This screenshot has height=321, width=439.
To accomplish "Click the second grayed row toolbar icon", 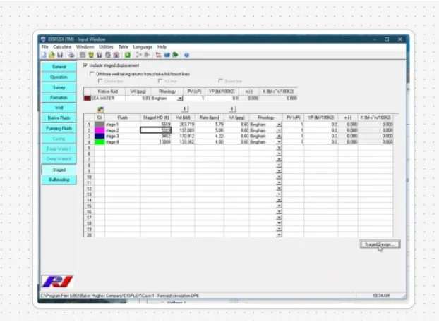I will [x=147, y=55].
